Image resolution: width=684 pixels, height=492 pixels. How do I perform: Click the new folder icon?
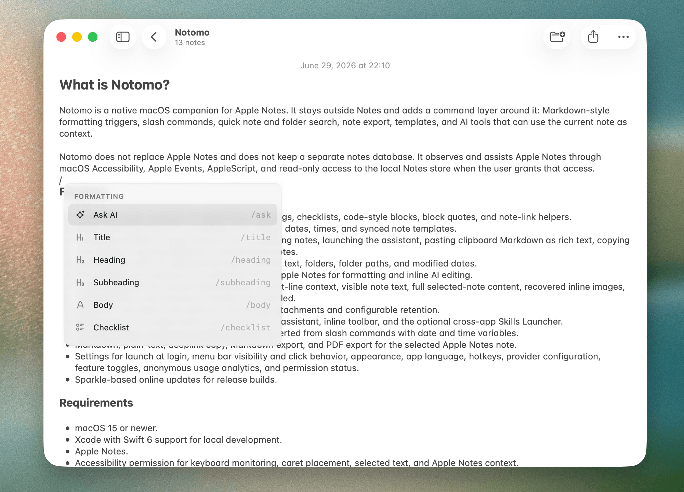click(x=557, y=37)
